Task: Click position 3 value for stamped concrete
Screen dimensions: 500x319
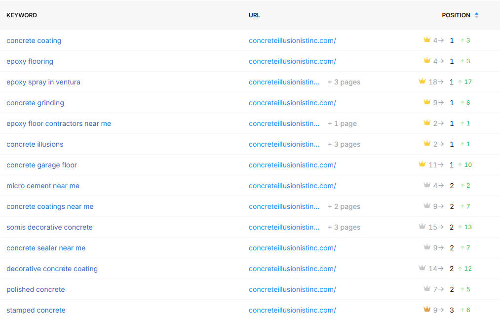Action: tap(452, 310)
